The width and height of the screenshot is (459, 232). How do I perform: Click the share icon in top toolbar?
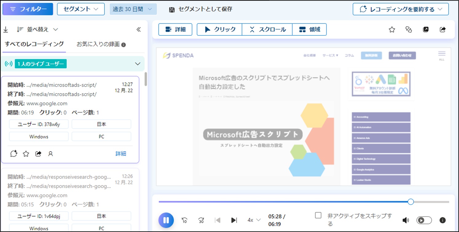tap(443, 30)
